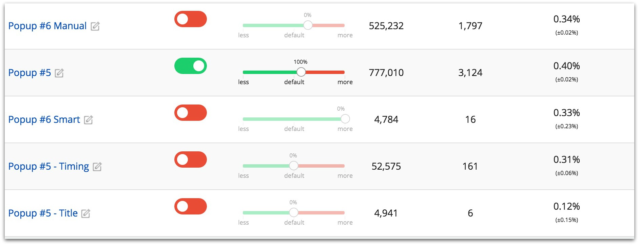Viewport: 639px width, 245px height.
Task: Click edit pencil icon beside Popup #5
Action: 59,73
